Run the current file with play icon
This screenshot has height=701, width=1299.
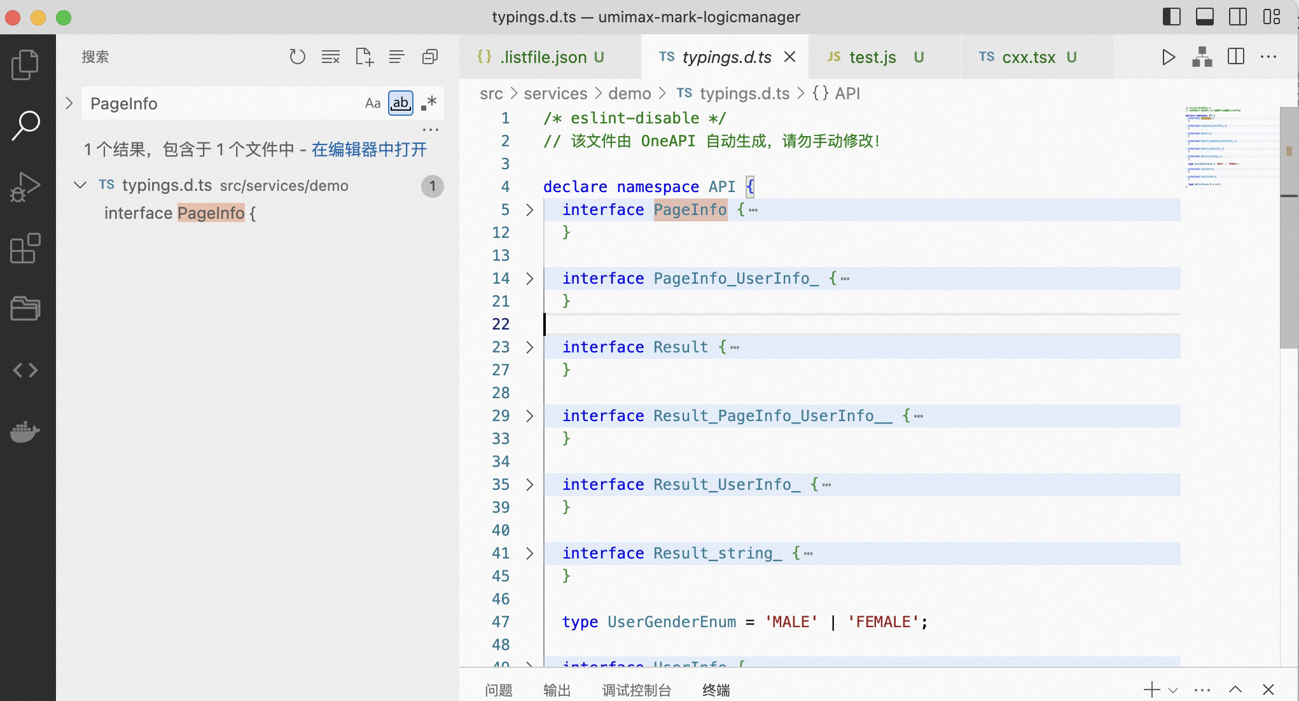click(x=1168, y=57)
